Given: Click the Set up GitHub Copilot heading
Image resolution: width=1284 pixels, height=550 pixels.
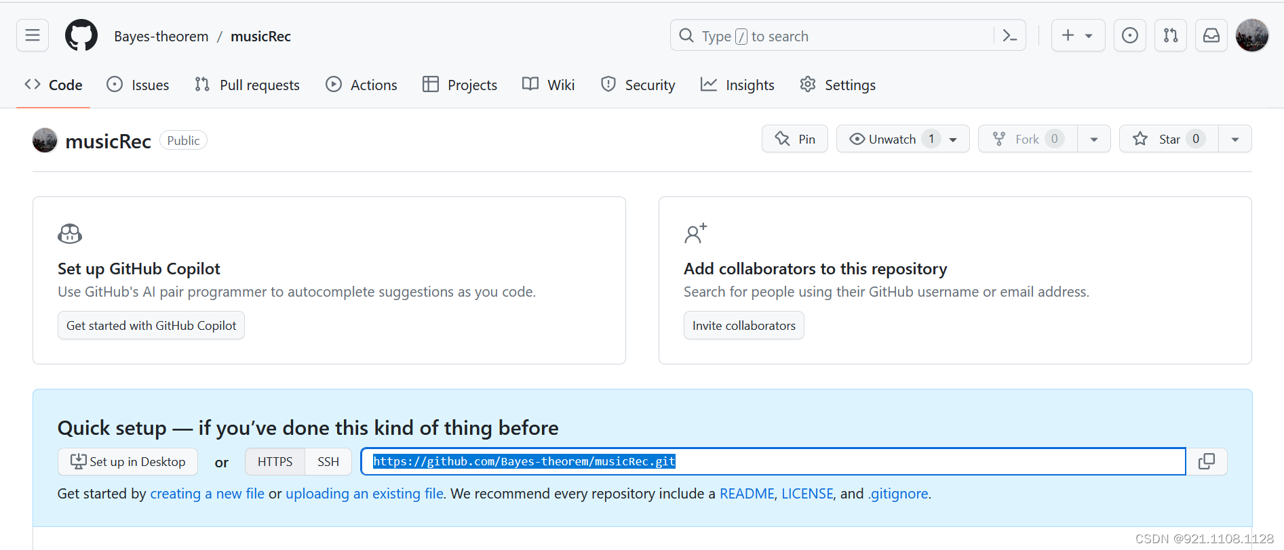Looking at the screenshot, I should [x=139, y=268].
